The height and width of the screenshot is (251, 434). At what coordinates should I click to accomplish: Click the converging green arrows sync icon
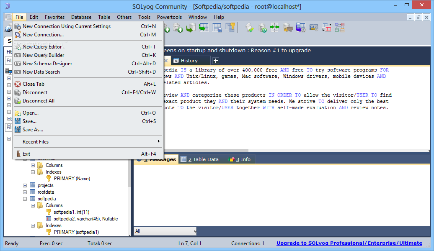click(275, 28)
